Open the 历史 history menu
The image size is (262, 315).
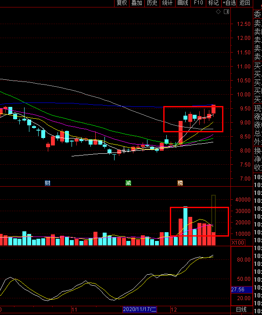pyautogui.click(x=152, y=3)
